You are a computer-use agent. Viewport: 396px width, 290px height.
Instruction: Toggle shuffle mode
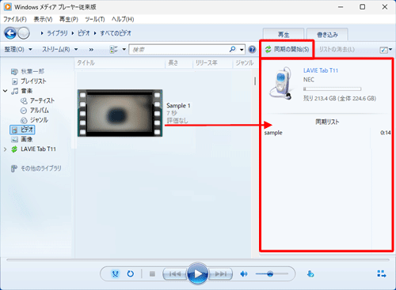coord(116,274)
